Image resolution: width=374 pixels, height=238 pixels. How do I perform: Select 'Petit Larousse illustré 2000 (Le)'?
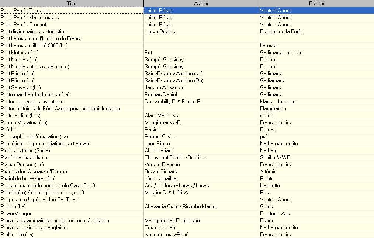tap(34, 45)
